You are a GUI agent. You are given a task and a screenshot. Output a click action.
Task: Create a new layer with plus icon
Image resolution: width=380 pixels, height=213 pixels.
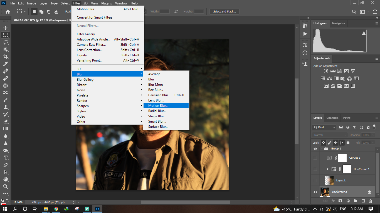363,201
